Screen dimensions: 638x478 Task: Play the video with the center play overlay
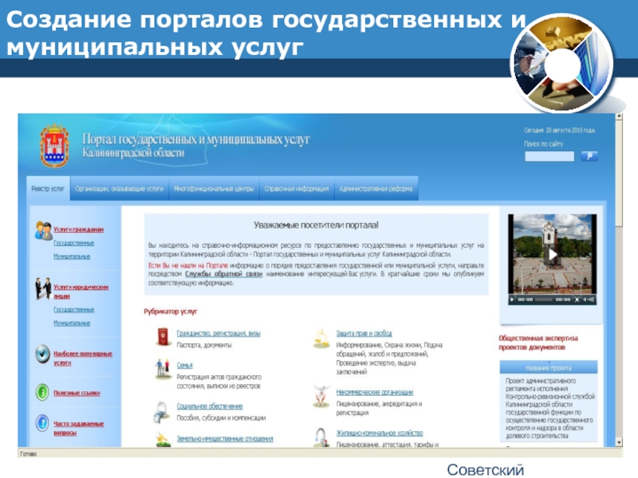[x=552, y=255]
